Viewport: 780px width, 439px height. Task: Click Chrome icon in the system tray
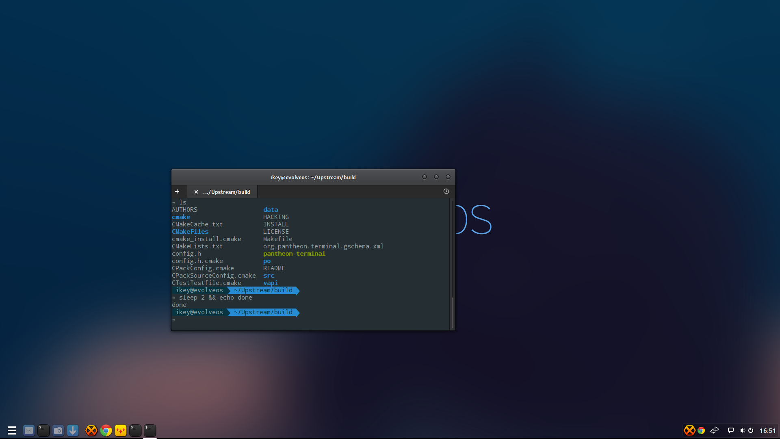tap(701, 430)
